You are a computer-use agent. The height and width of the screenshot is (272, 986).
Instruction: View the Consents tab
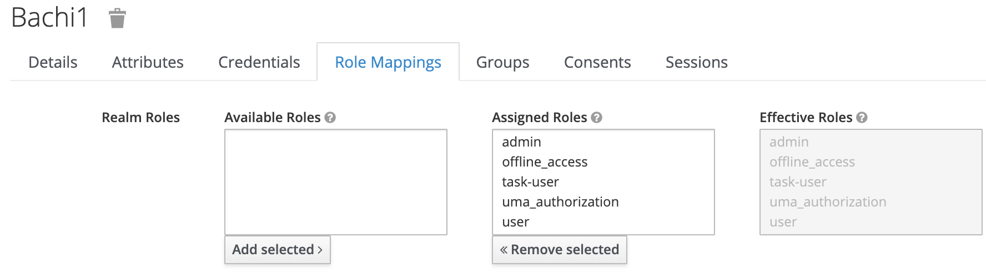(x=597, y=62)
